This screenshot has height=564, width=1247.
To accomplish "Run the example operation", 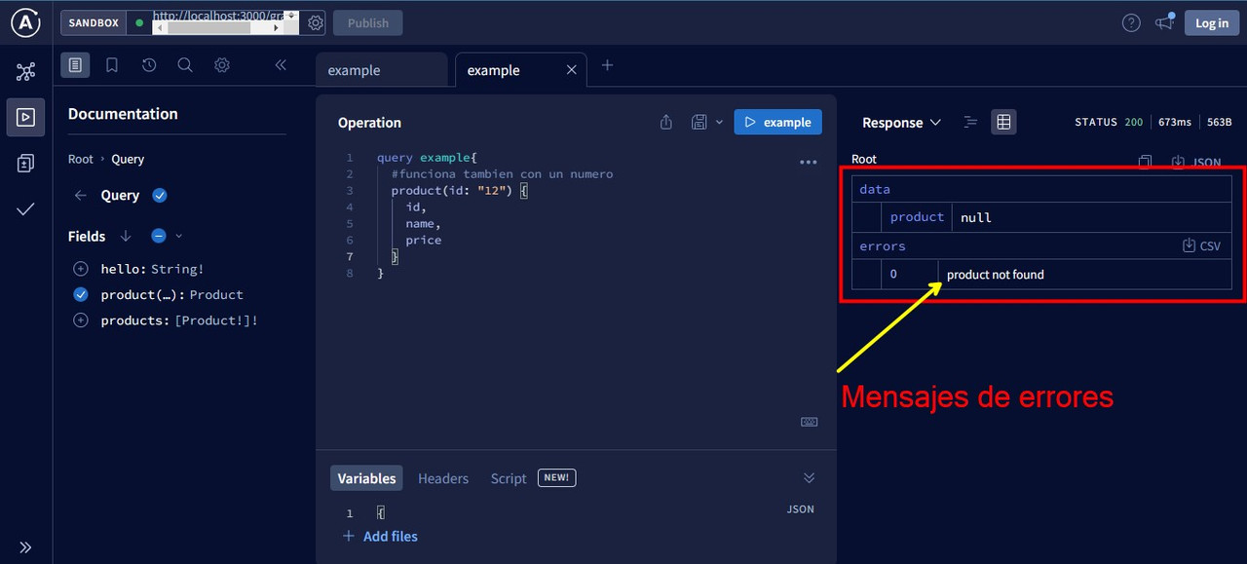I will click(778, 122).
